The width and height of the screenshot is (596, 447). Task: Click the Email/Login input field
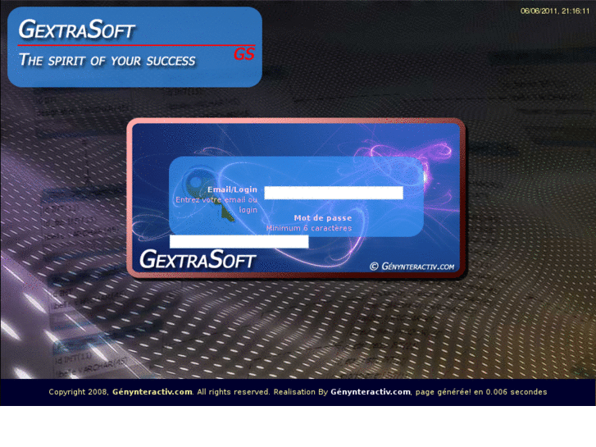(334, 193)
